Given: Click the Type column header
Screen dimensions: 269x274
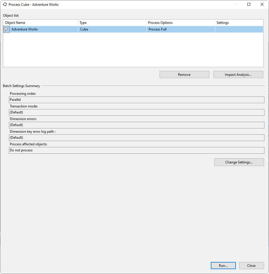Looking at the screenshot, I should (112, 23).
